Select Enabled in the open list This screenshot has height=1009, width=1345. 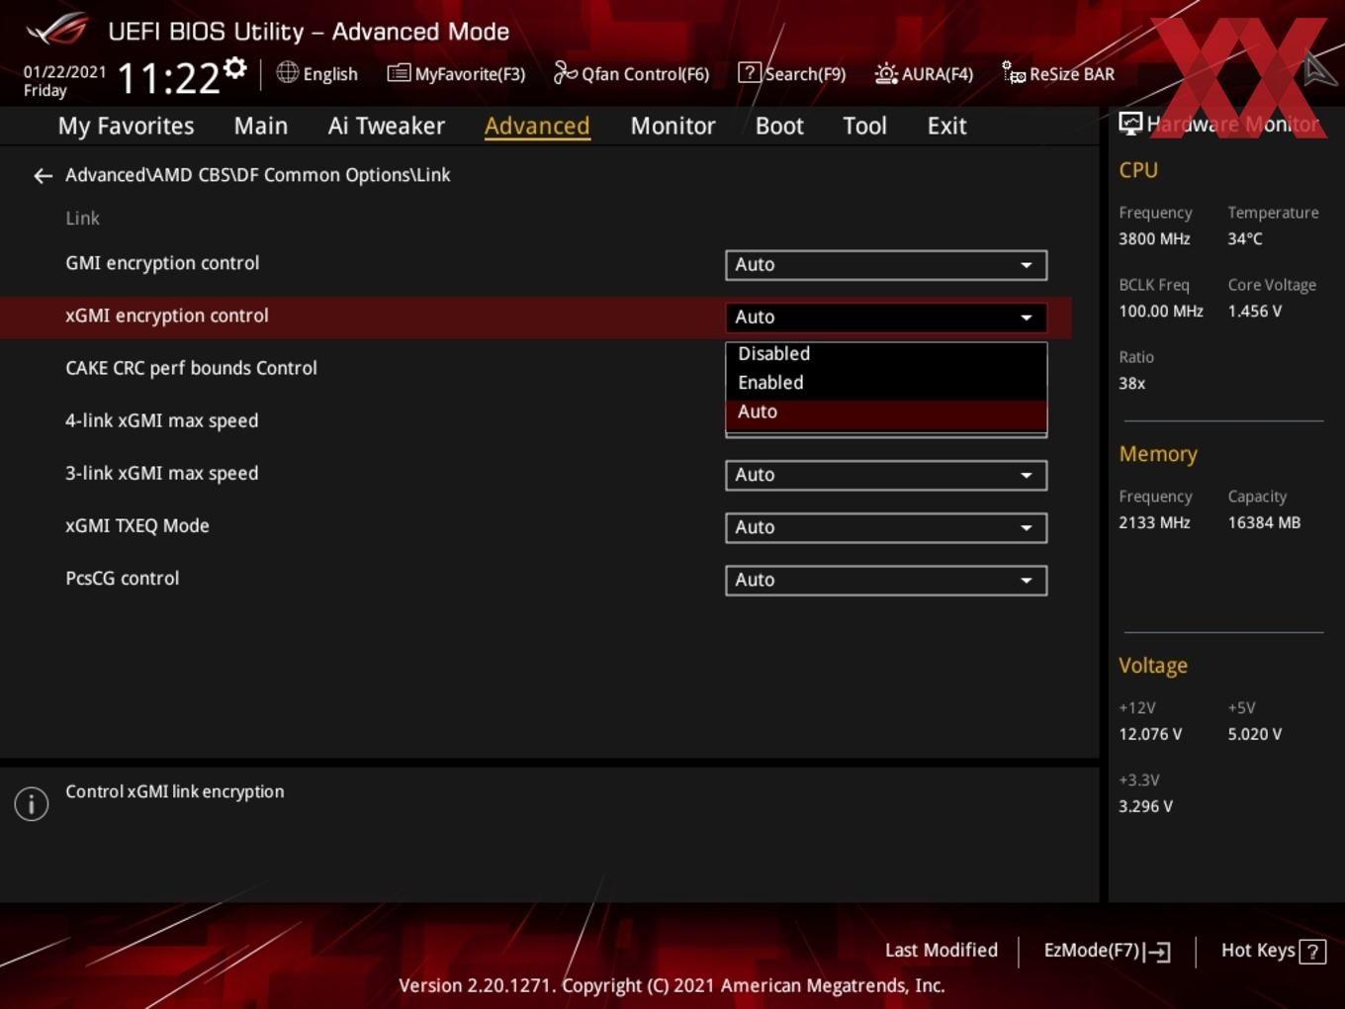[886, 383]
